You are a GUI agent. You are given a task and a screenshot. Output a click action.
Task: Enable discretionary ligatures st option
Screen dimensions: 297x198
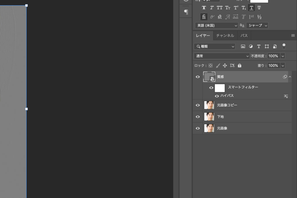click(x=220, y=17)
